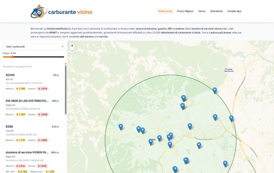This screenshot has width=274, height=173.
Task: Open the Vicino a me tab
Action: point(165,11)
